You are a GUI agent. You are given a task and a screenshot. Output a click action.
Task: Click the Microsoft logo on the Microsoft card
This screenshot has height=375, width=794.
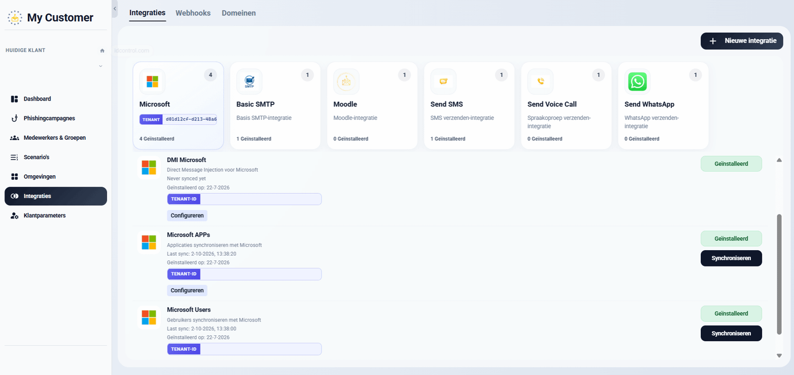coord(152,81)
